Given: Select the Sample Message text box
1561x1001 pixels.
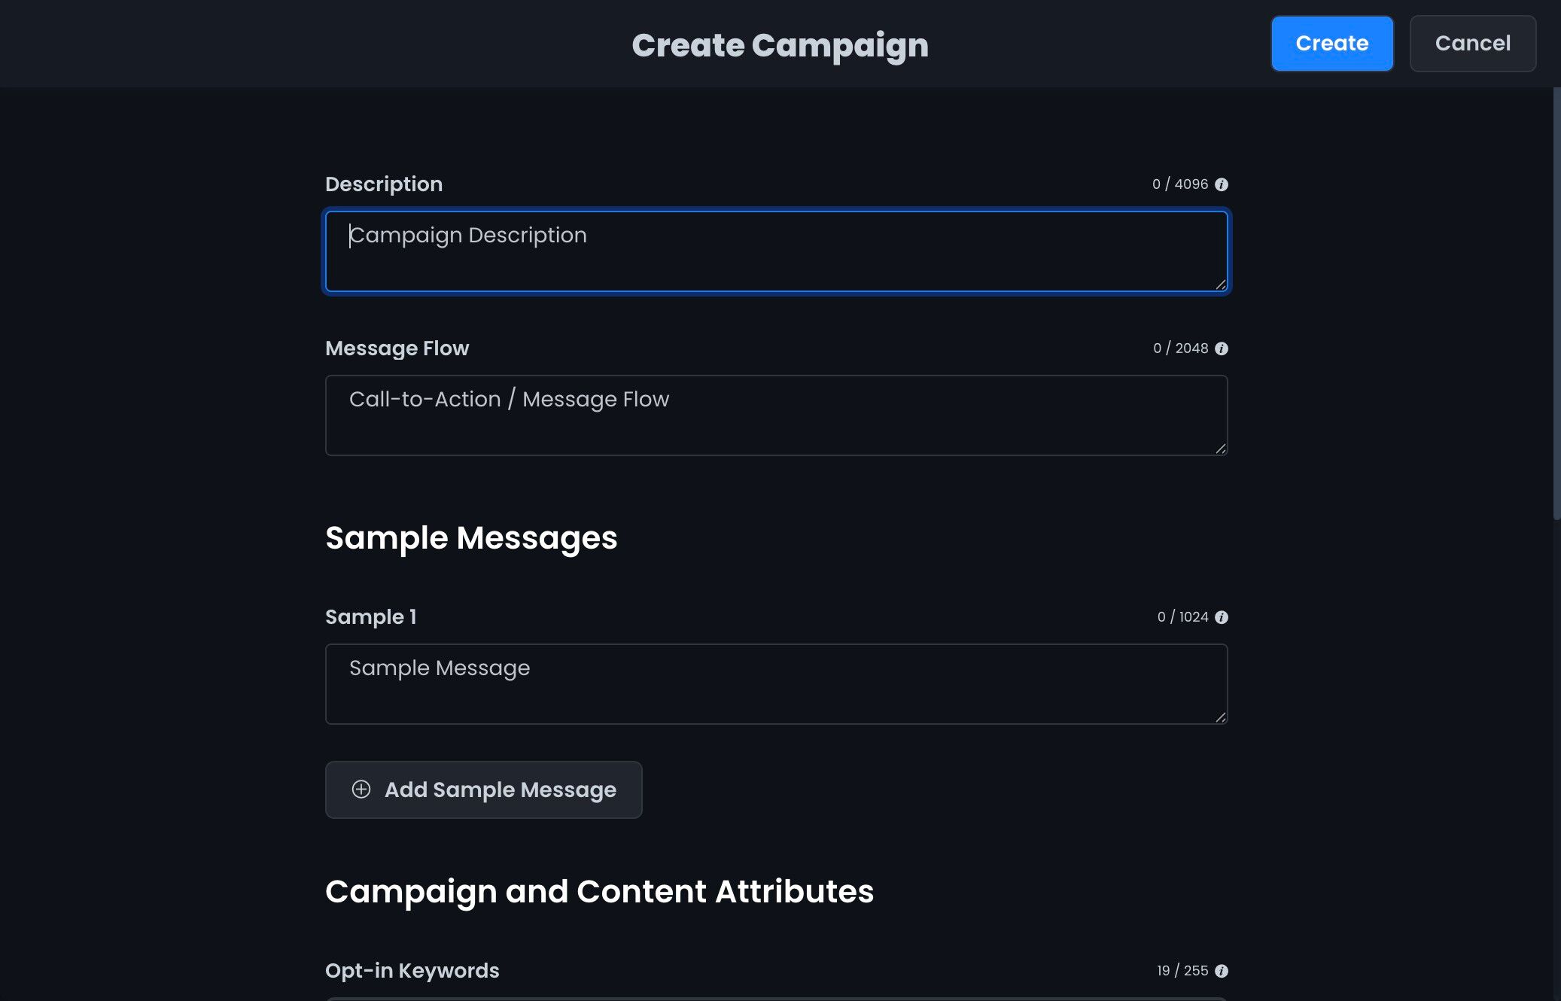Looking at the screenshot, I should point(775,684).
